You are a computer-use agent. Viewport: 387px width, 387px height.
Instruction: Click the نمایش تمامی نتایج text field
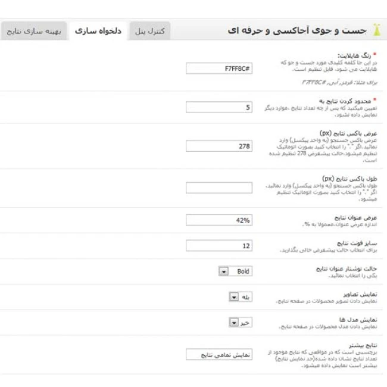[219, 354]
